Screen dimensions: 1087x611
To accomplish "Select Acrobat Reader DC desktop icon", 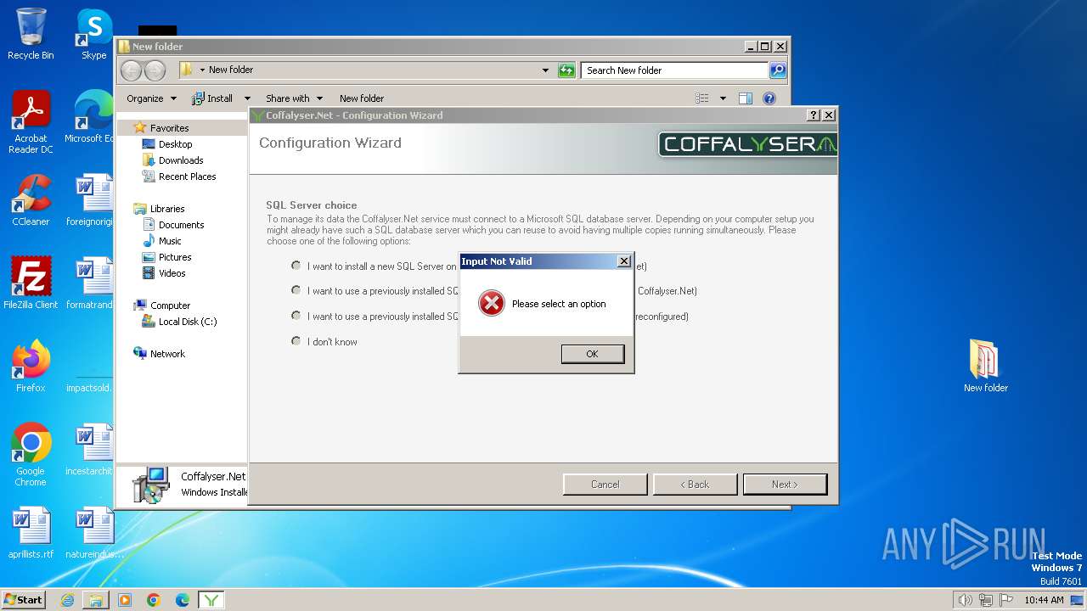I will point(31,122).
